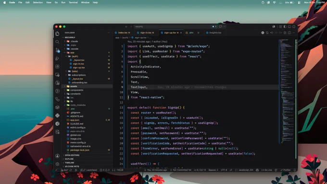
Task: Open the Run and Debug view
Action: 57,58
